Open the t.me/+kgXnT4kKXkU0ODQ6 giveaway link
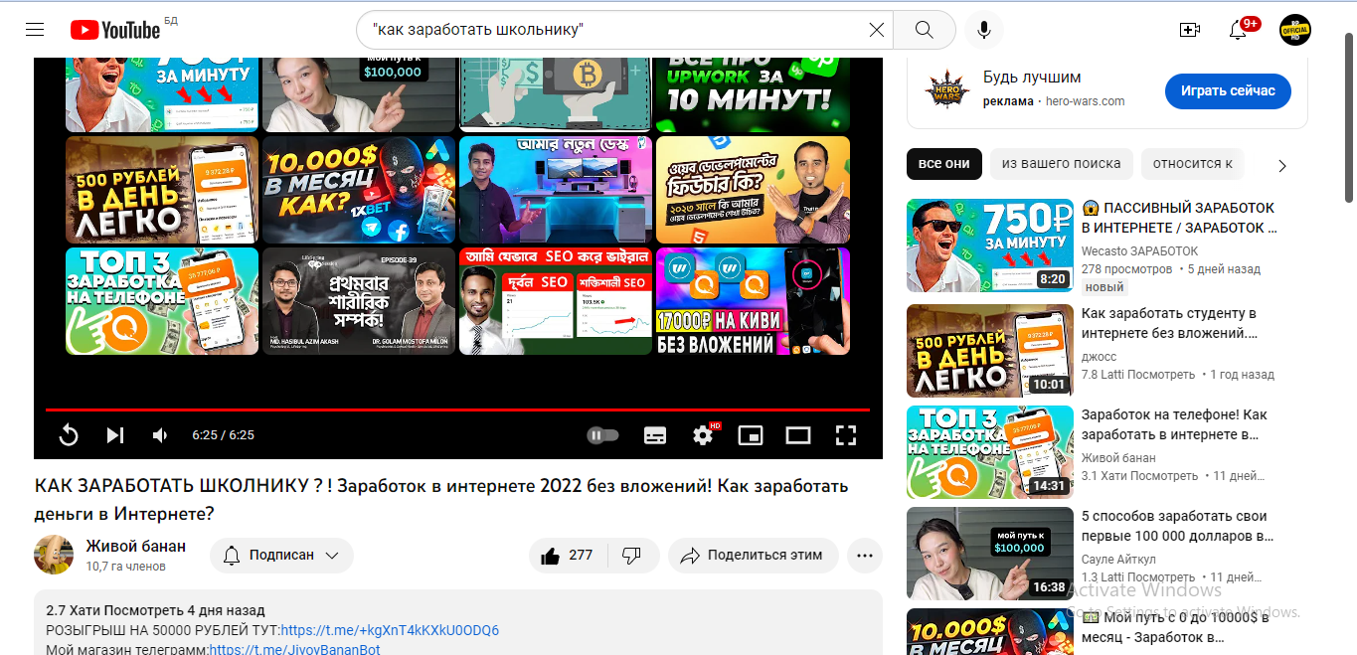The width and height of the screenshot is (1357, 655). pos(390,630)
